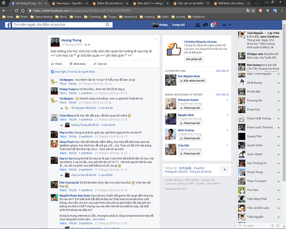Click chat sidebar Tìm kiếm search field
This screenshot has height=229, width=286.
tap(254, 226)
